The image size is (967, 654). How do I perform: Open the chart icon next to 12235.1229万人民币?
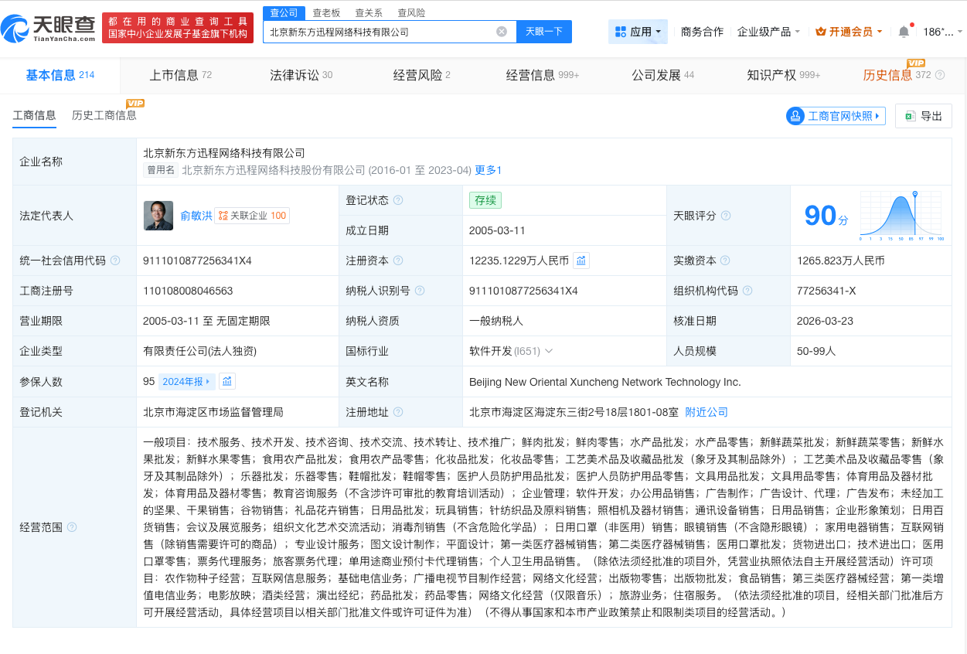tap(581, 261)
